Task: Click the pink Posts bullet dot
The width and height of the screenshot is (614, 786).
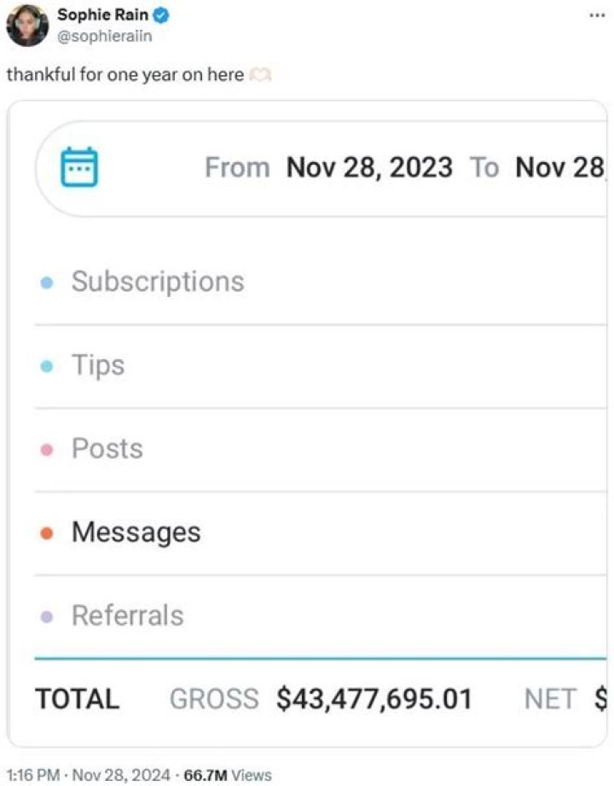Action: (x=47, y=450)
